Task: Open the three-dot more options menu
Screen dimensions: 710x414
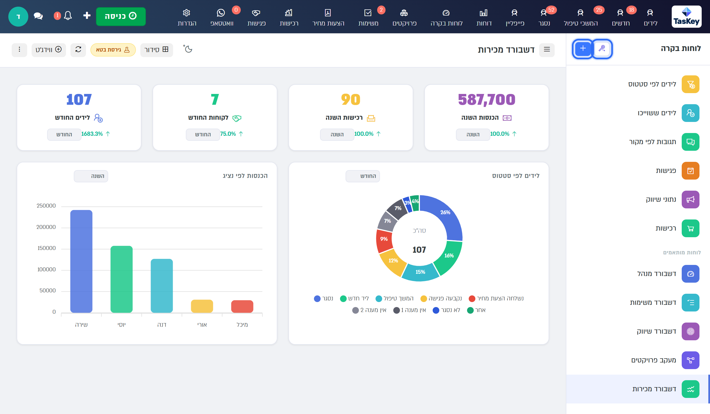Action: [x=19, y=50]
